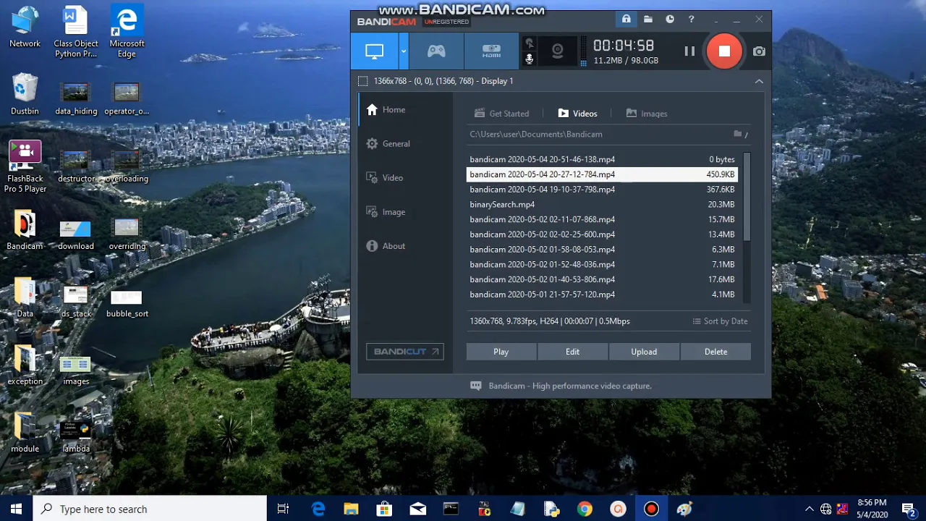926x521 pixels.
Task: Open Task View in taskbar
Action: tap(283, 509)
